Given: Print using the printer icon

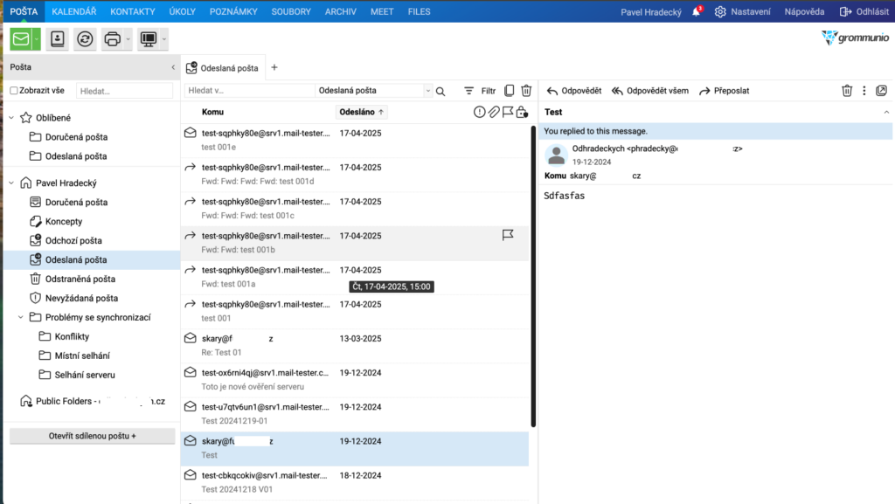Looking at the screenshot, I should [113, 38].
